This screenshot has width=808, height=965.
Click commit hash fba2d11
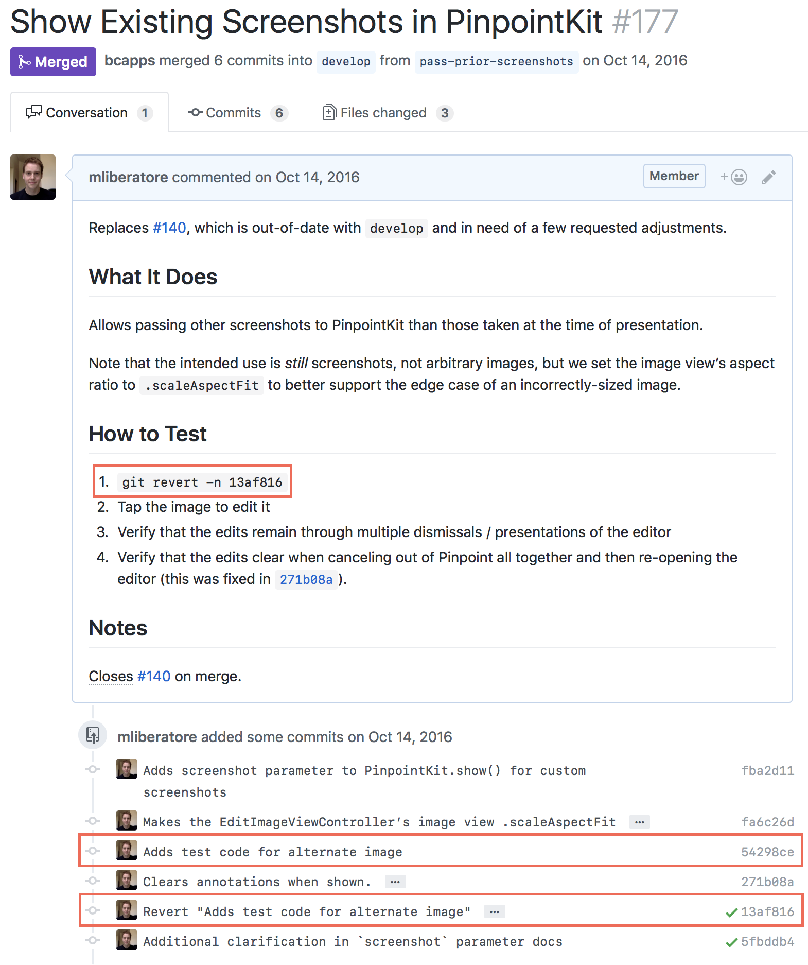point(767,770)
